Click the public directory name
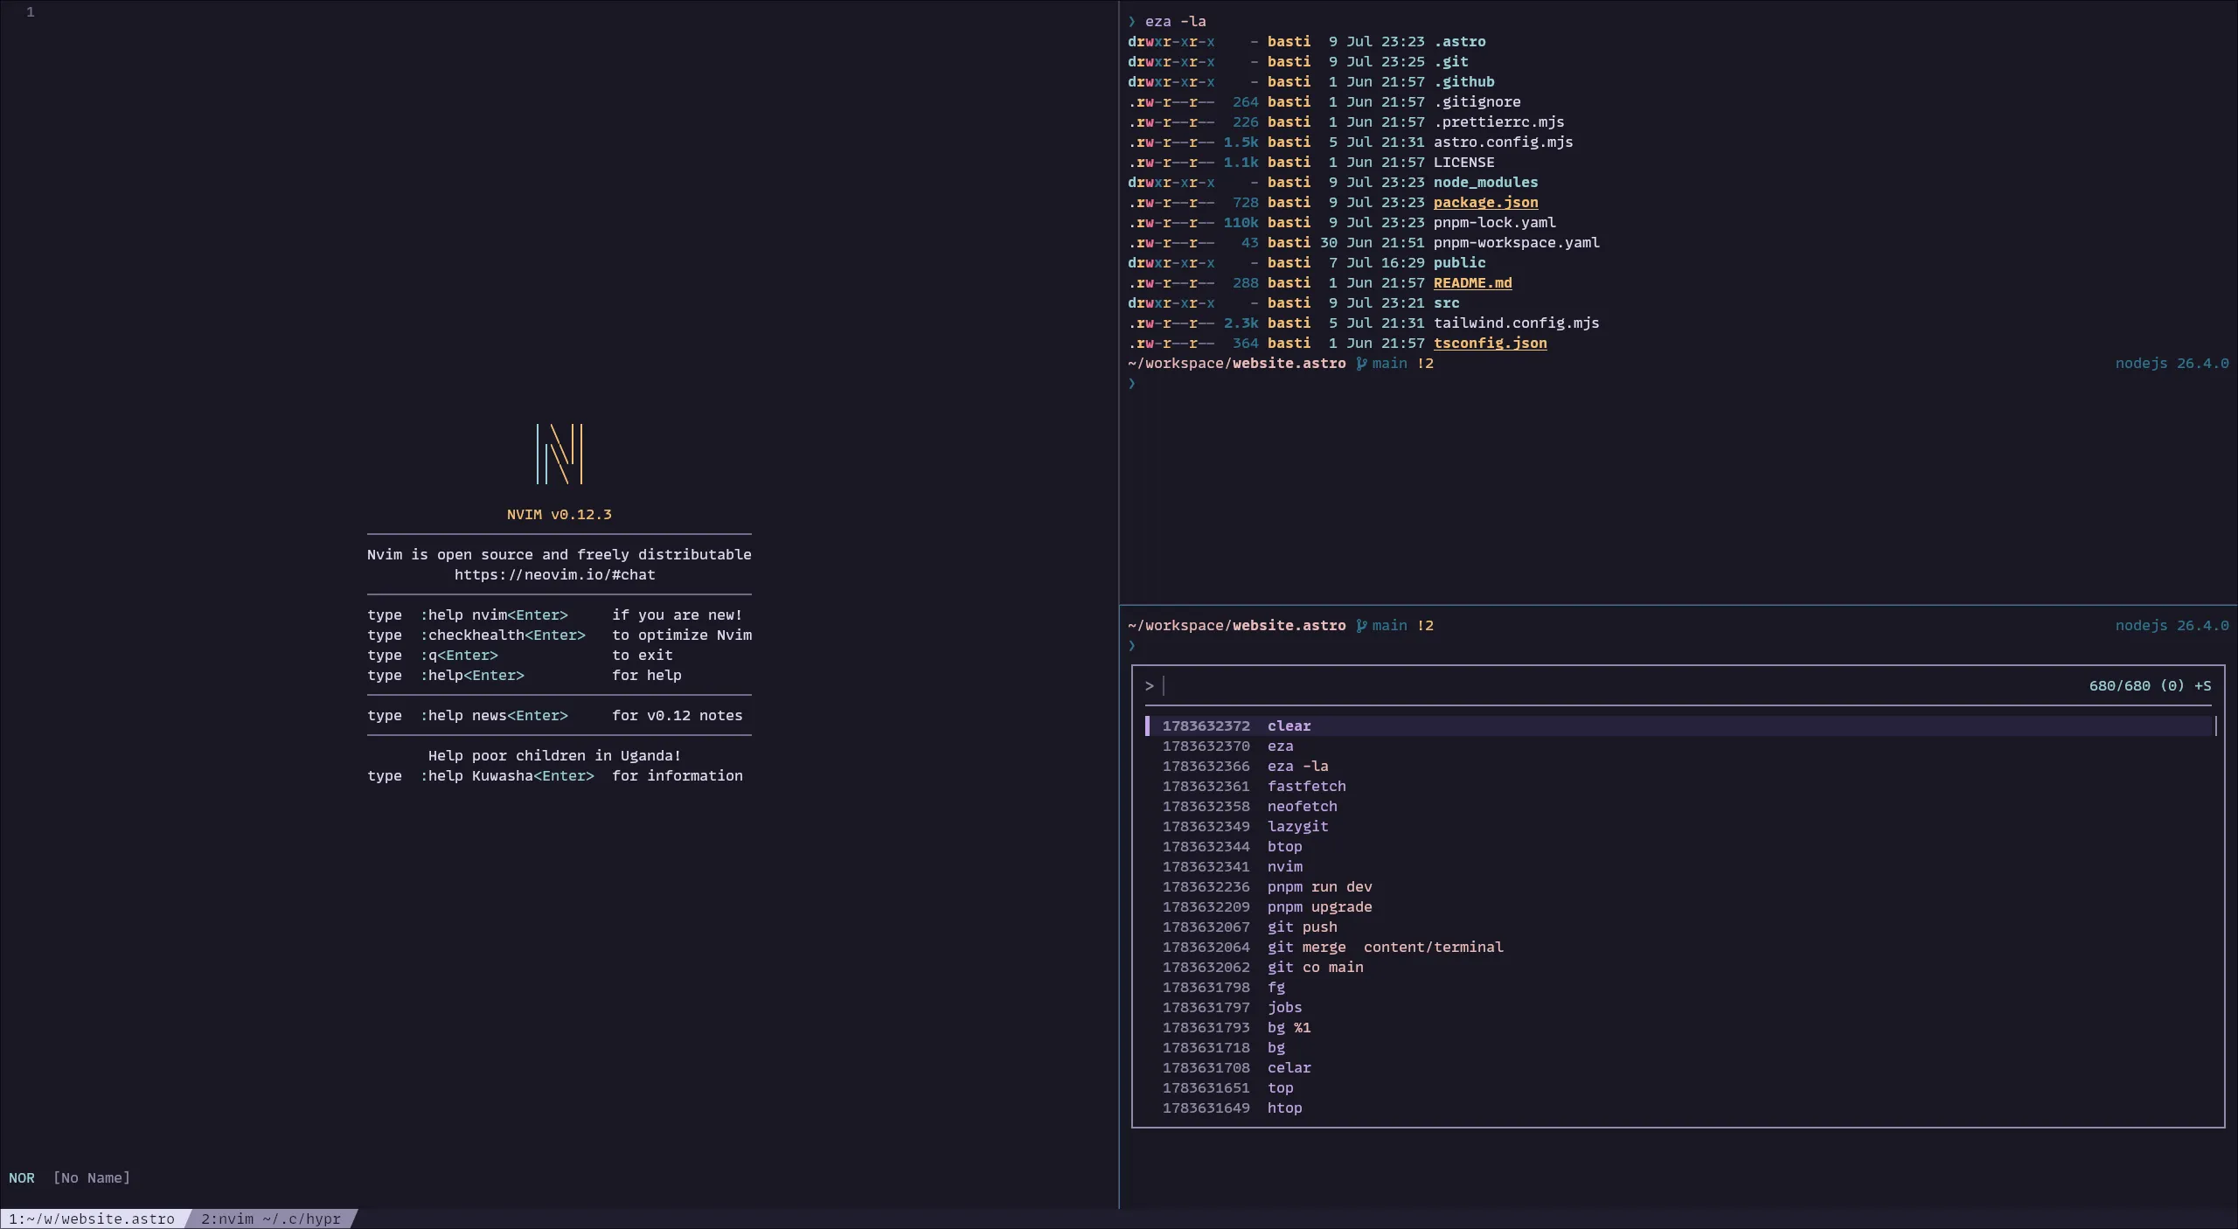2238x1229 pixels. click(x=1459, y=263)
